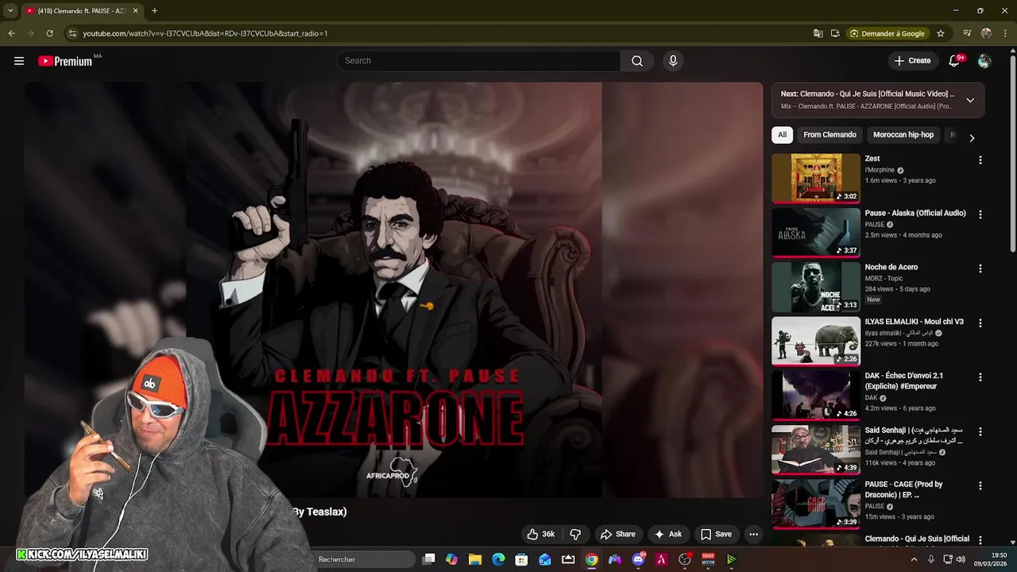Open the PAUSE - CAGE thumbnail

(816, 504)
